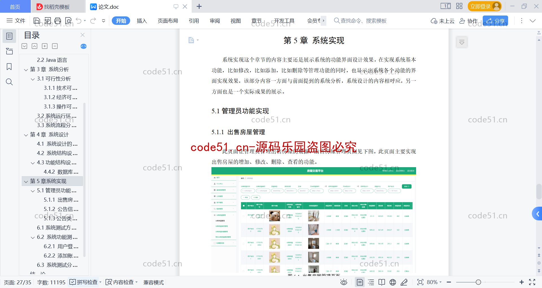Switch to outline view icon
This screenshot has width=542, height=288.
tap(371, 282)
